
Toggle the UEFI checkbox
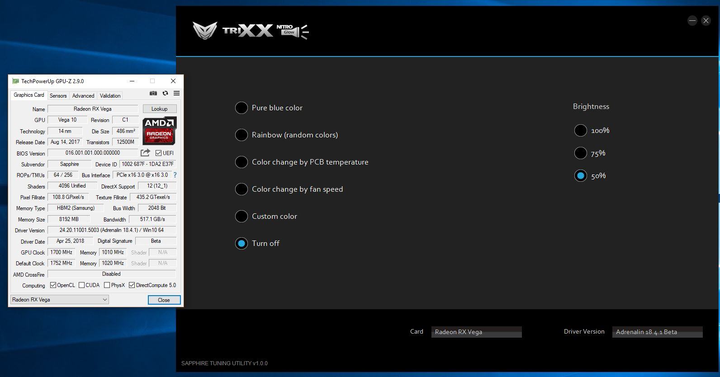point(158,153)
